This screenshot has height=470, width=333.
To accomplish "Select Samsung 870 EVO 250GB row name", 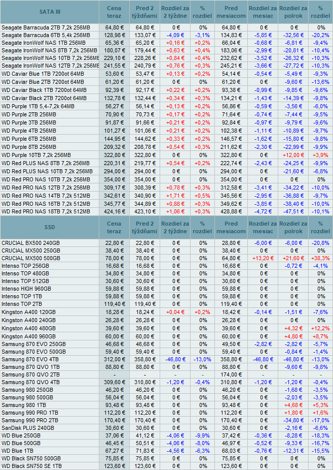I will click(33, 344).
